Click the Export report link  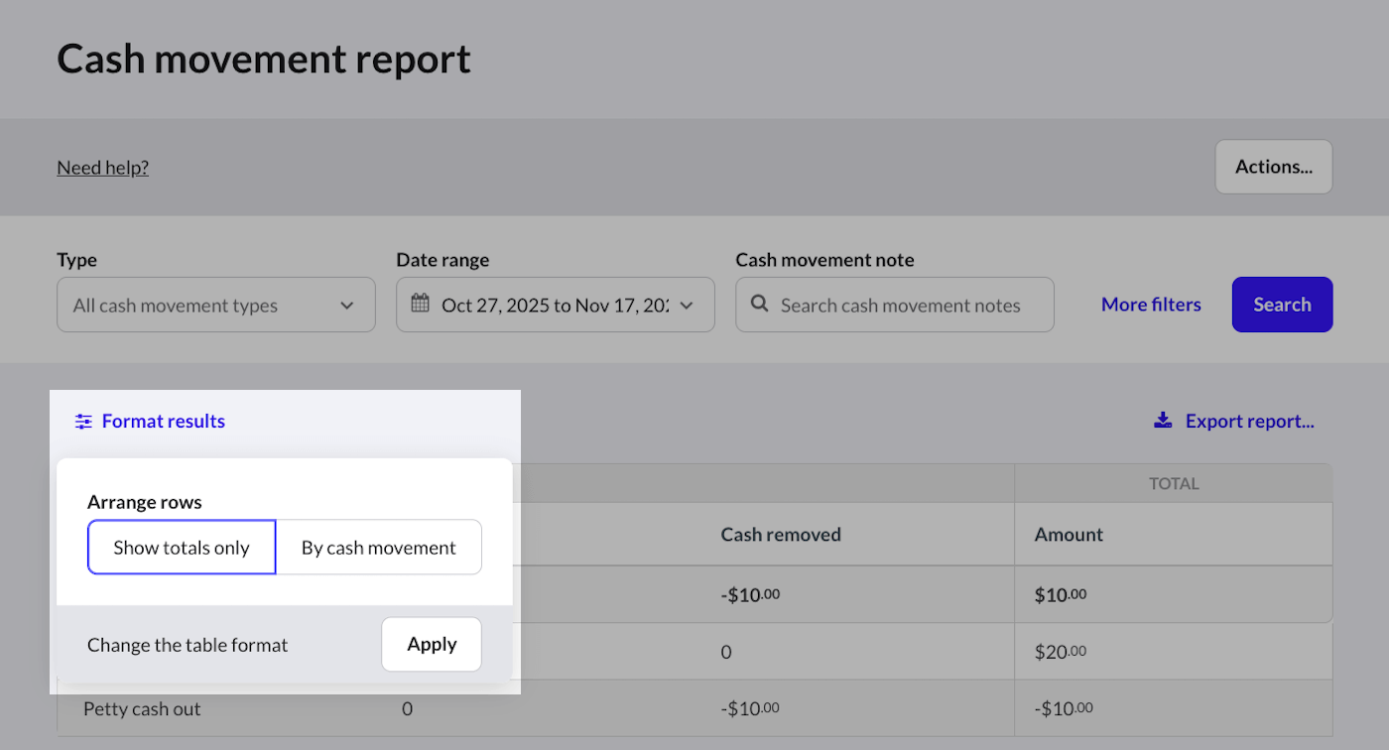[1249, 421]
